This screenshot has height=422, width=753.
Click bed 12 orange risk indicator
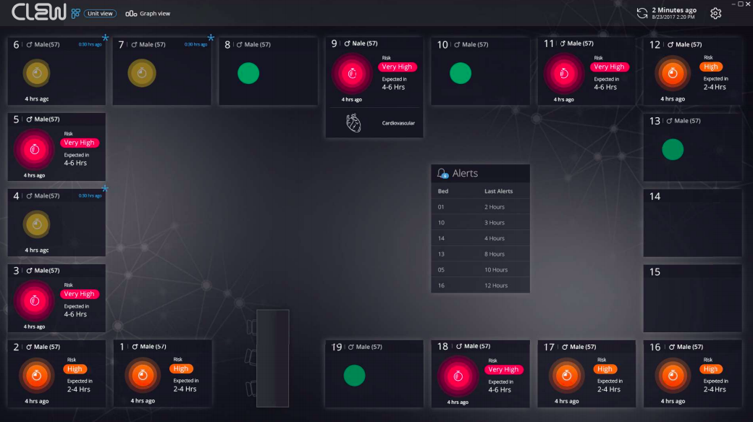pyautogui.click(x=673, y=73)
